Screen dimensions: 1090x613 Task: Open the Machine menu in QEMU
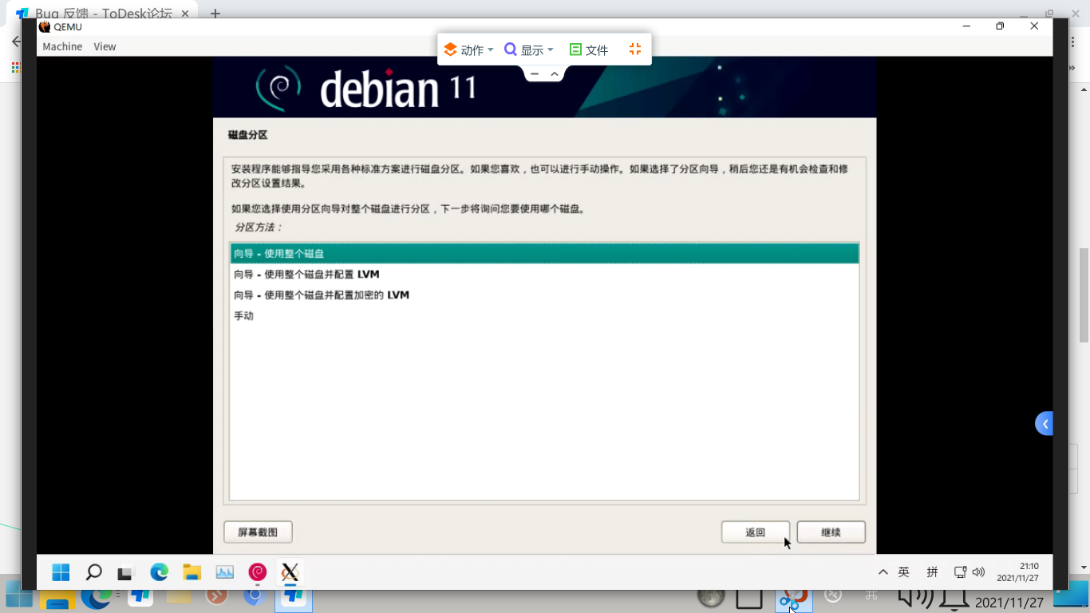point(62,46)
